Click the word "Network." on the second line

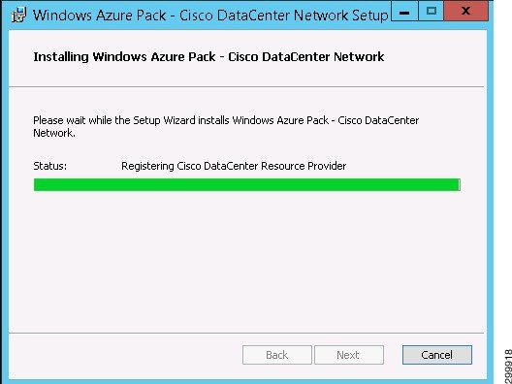click(x=54, y=133)
